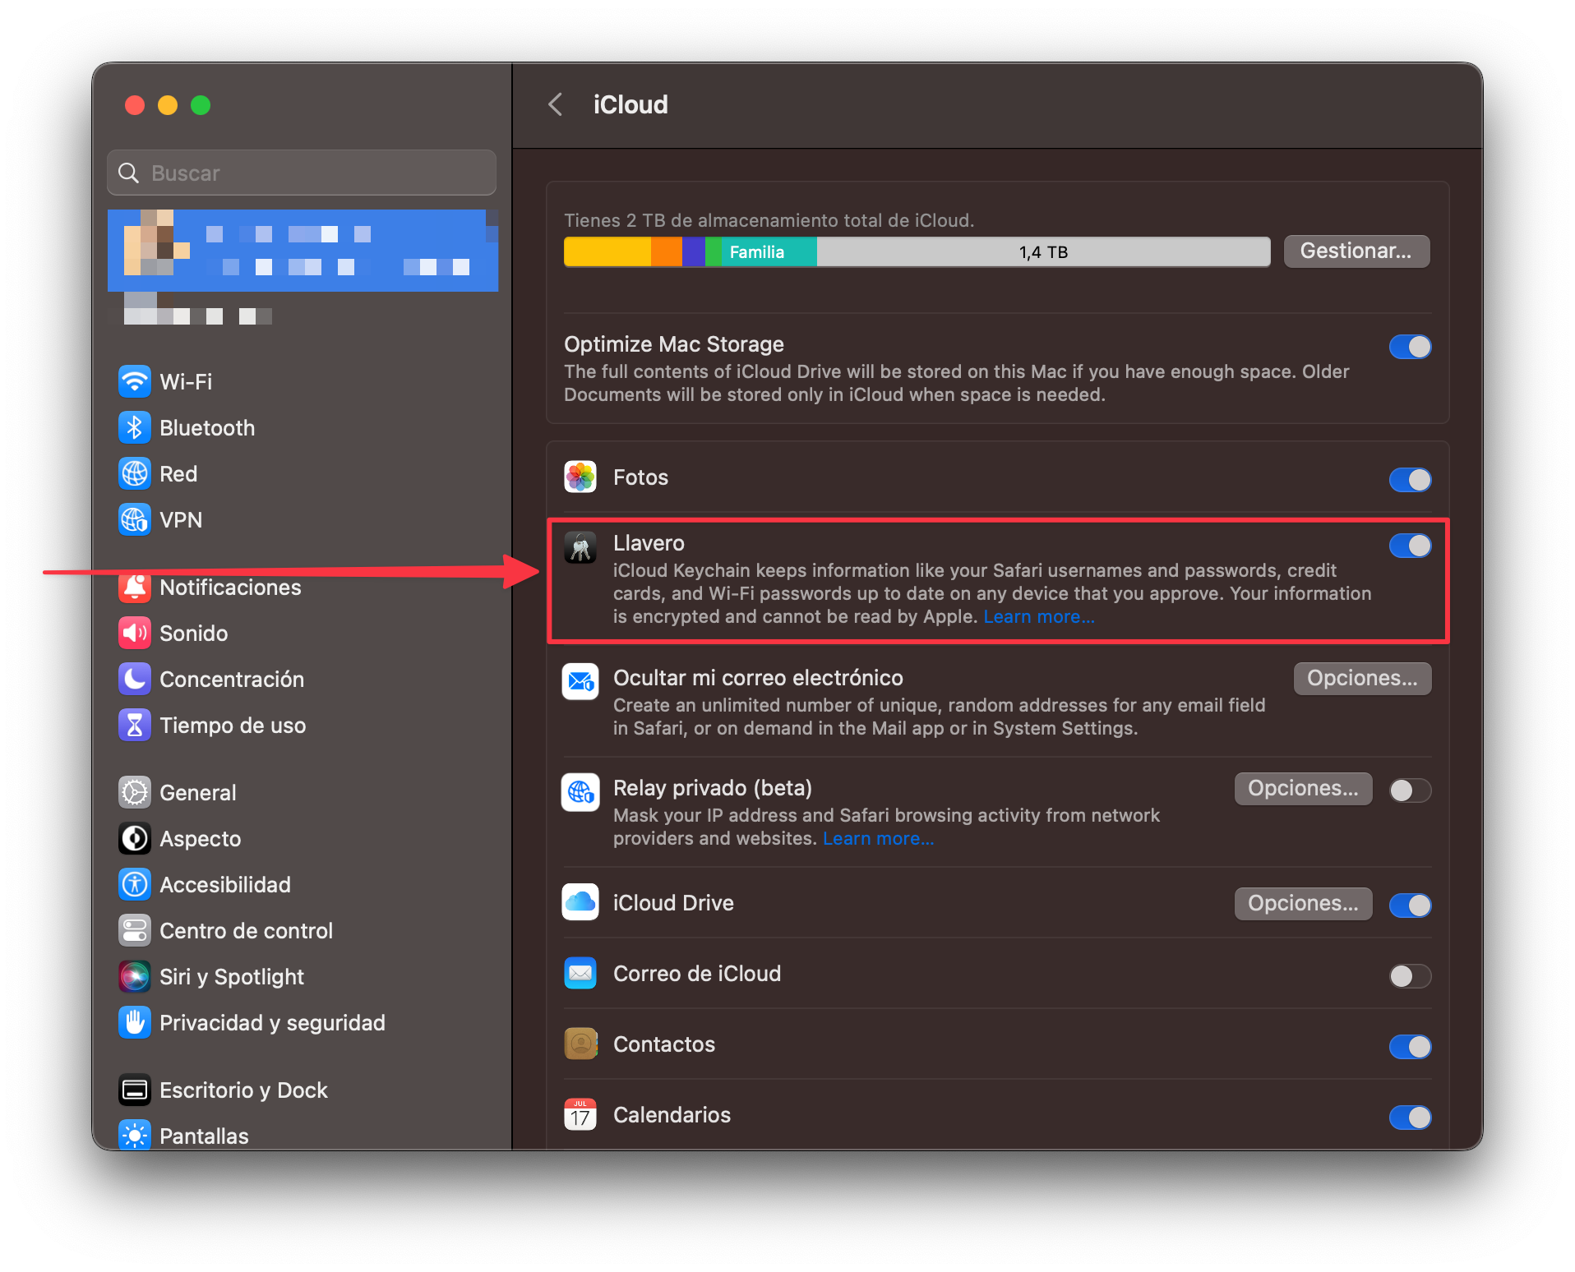Toggle Optimize Mac Storage switch
1575x1272 pixels.
click(x=1410, y=347)
